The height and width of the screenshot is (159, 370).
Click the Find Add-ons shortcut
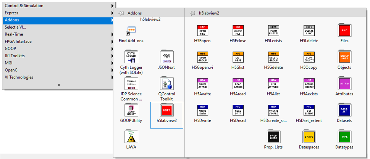point(131,32)
